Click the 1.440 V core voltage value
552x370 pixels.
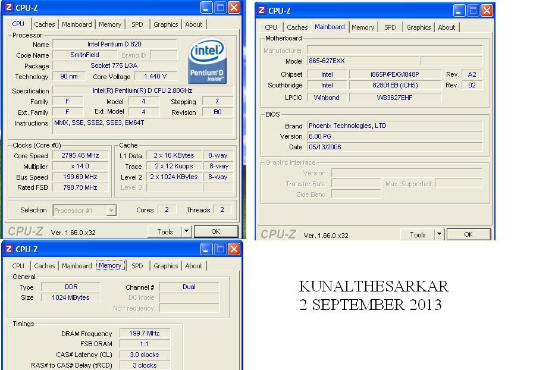pyautogui.click(x=155, y=76)
